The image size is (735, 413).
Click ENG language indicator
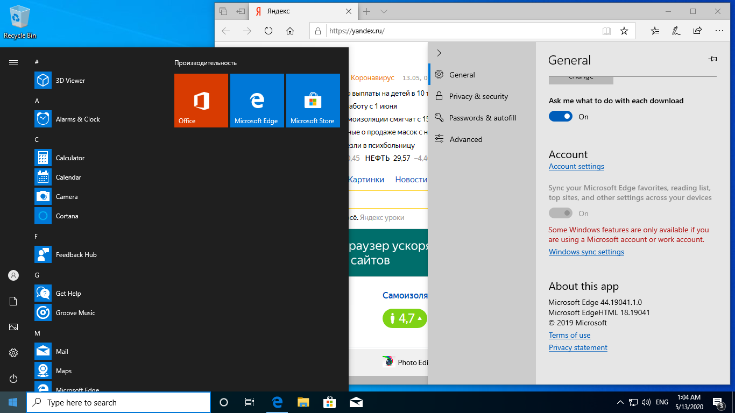[662, 402]
